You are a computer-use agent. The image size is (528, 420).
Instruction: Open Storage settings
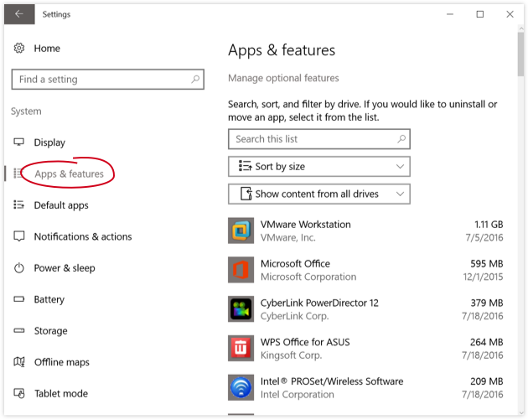[x=50, y=331]
